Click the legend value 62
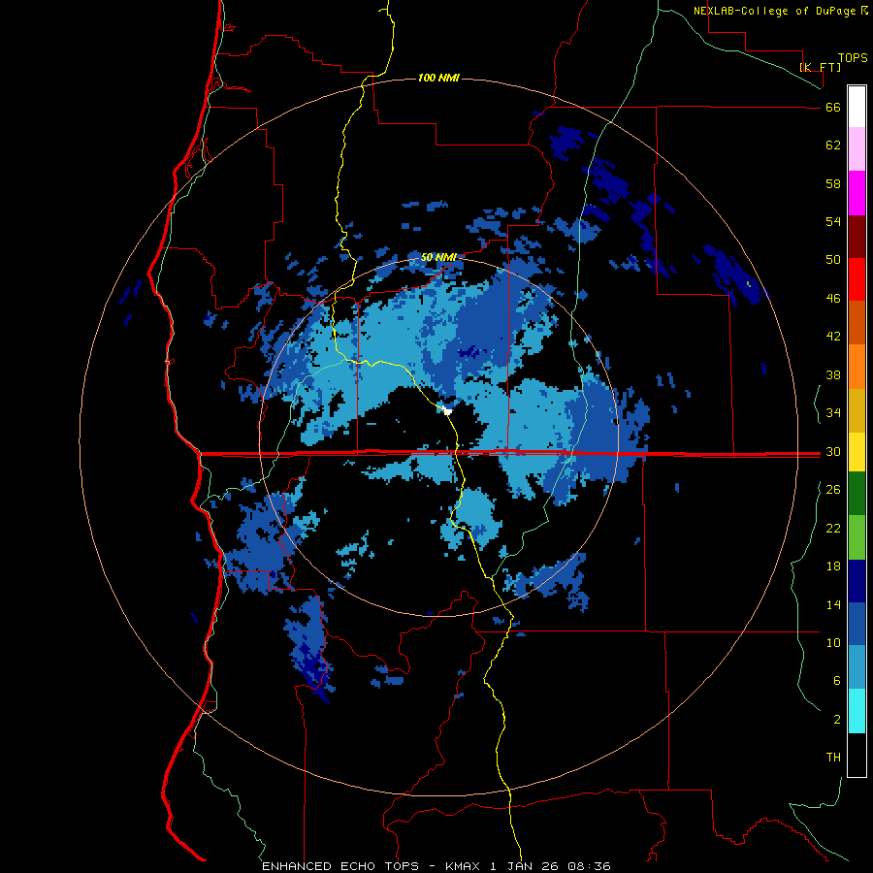This screenshot has width=873, height=873. tap(833, 145)
